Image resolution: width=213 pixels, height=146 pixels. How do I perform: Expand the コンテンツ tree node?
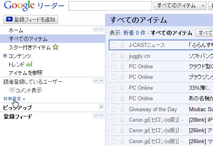tap(5, 56)
